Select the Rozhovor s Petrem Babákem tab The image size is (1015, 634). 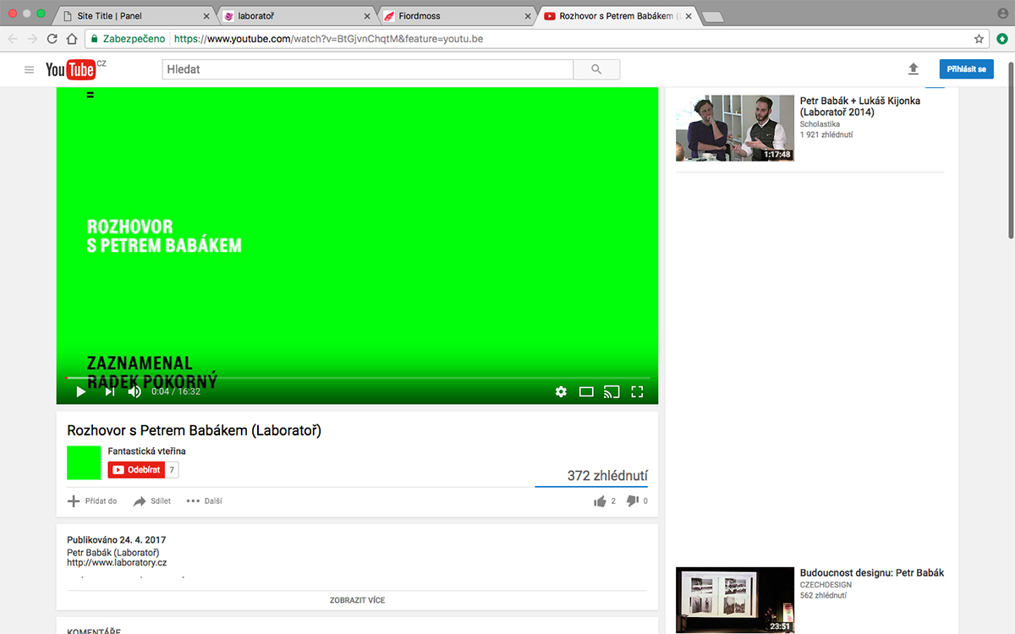click(616, 16)
